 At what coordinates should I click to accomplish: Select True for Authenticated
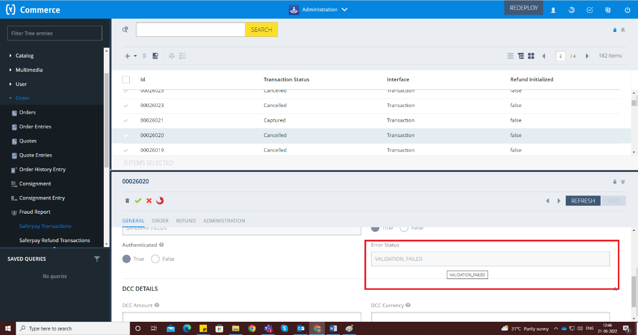point(127,259)
